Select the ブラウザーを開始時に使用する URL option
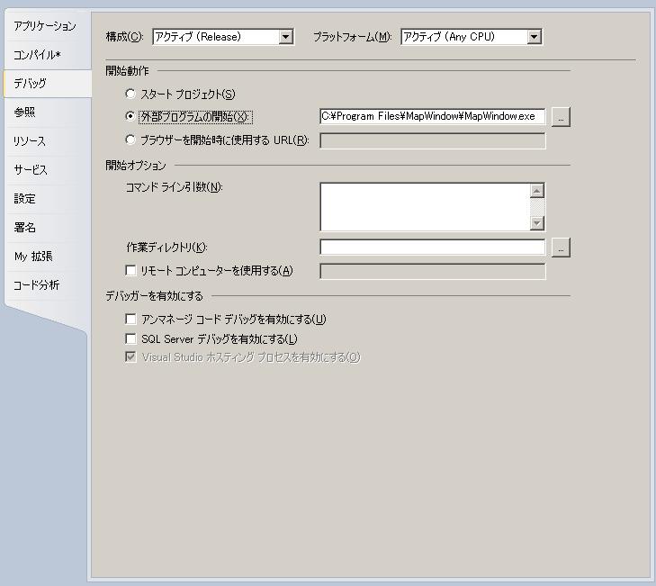 pyautogui.click(x=131, y=140)
